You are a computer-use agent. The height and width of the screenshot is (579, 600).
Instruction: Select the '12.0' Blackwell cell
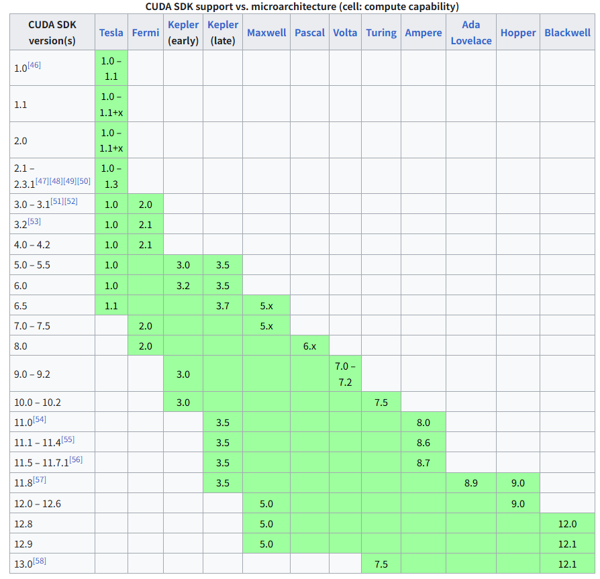(568, 523)
